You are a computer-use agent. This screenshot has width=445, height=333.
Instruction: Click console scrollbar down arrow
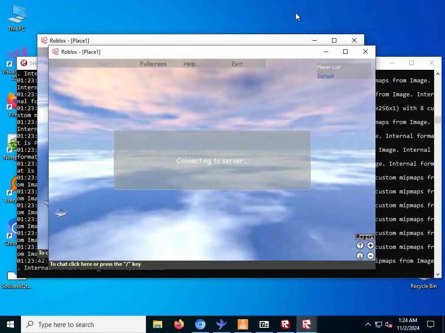pos(438,274)
